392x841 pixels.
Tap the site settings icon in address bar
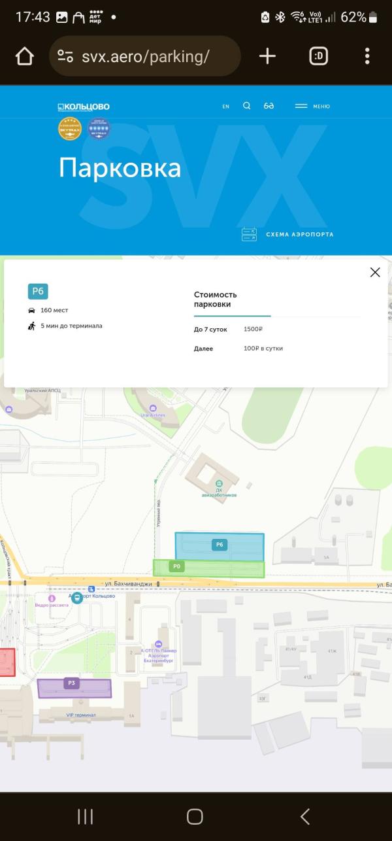point(65,57)
